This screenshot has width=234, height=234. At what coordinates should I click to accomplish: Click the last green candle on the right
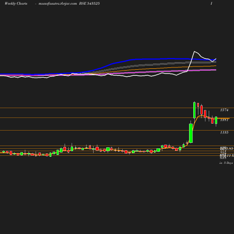pyautogui.click(x=216, y=120)
